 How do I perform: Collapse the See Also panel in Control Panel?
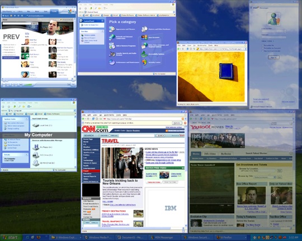click(102, 31)
